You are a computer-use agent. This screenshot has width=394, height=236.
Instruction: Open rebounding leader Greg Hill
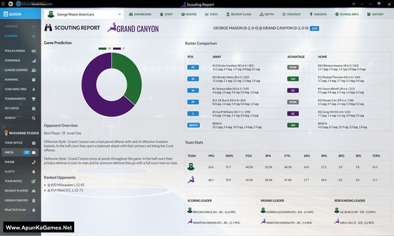tap(357, 222)
